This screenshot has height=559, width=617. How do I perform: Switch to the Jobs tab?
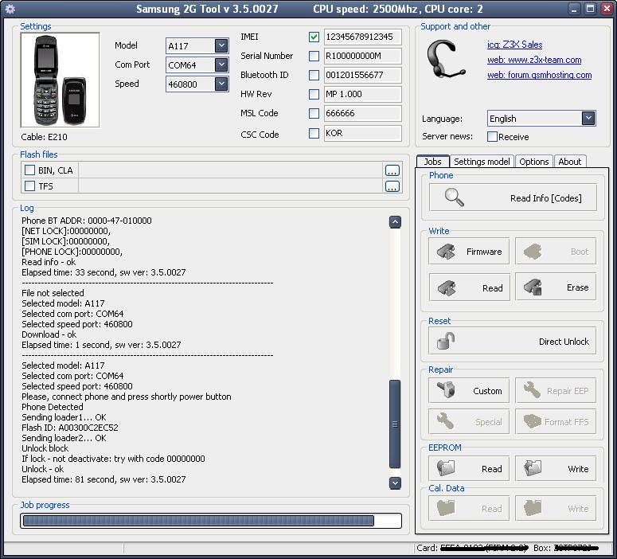coord(433,162)
